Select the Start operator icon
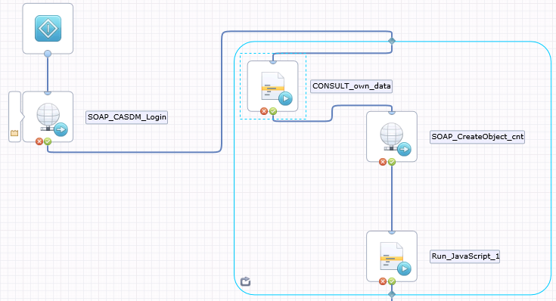 (48, 29)
